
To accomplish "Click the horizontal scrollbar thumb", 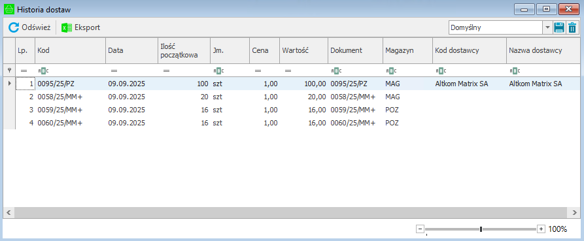I will (291, 212).
